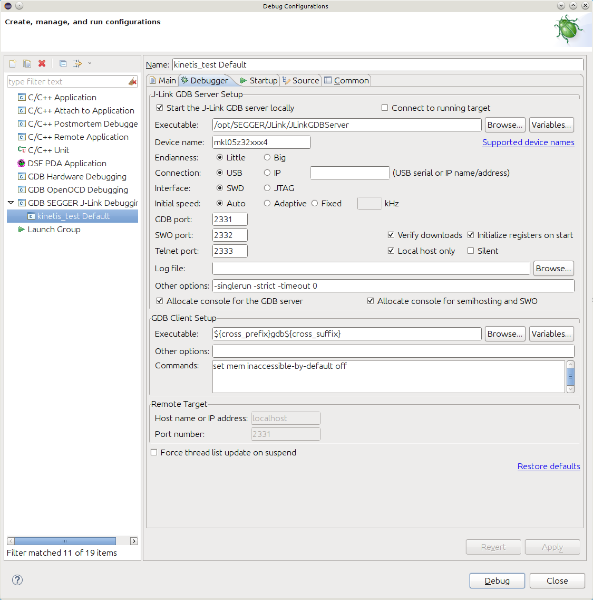Click the tree scrollbar right arrow
Image resolution: width=593 pixels, height=600 pixels.
(x=134, y=541)
